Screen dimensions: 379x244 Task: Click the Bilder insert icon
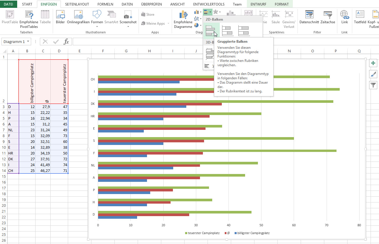coord(60,17)
